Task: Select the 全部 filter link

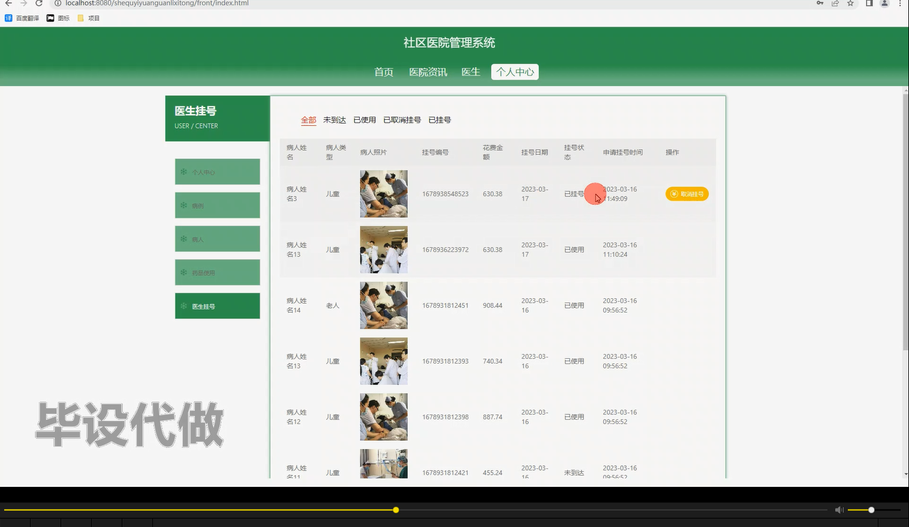Action: 308,120
